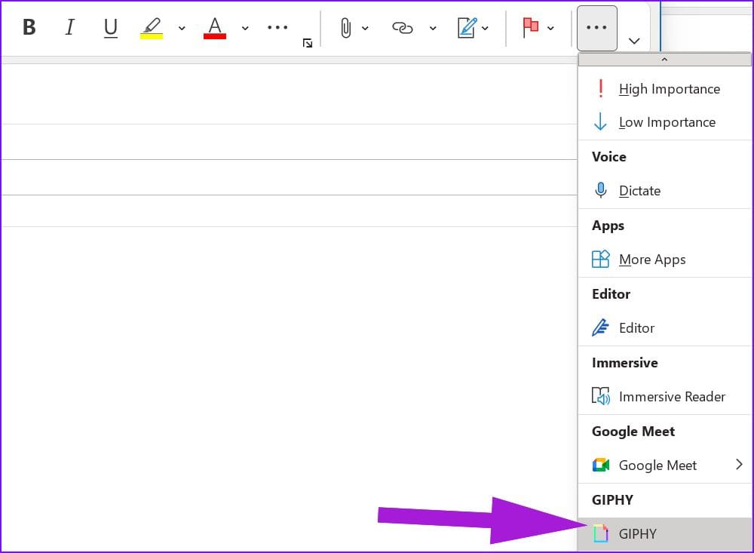The height and width of the screenshot is (553, 754).
Task: Click the Attach File paperclip icon
Action: tap(345, 28)
